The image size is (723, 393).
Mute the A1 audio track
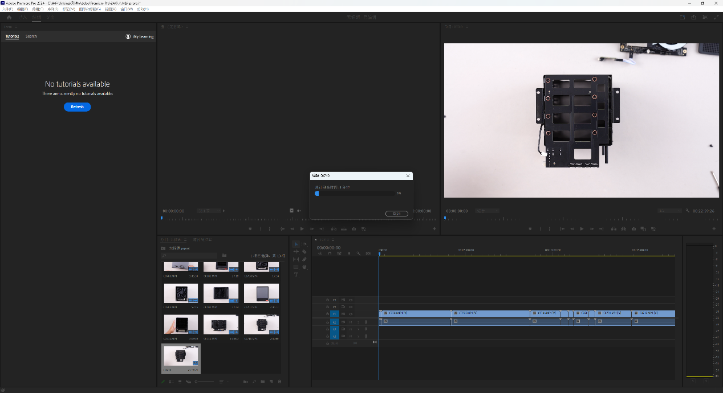[x=351, y=322]
